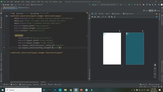Open the File menu
The width and height of the screenshot is (163, 92).
(5, 2)
